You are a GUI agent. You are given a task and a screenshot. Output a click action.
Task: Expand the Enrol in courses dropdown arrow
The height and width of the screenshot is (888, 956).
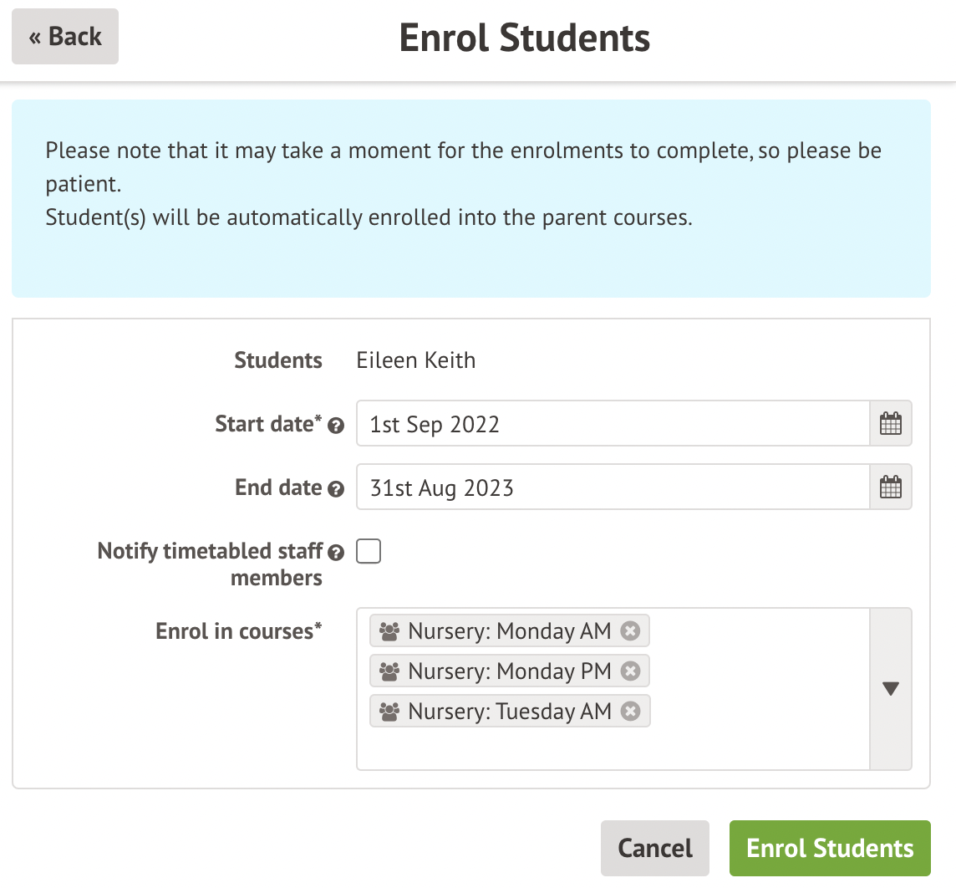(x=891, y=689)
